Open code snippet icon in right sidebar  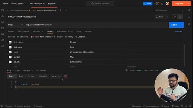[189, 17]
